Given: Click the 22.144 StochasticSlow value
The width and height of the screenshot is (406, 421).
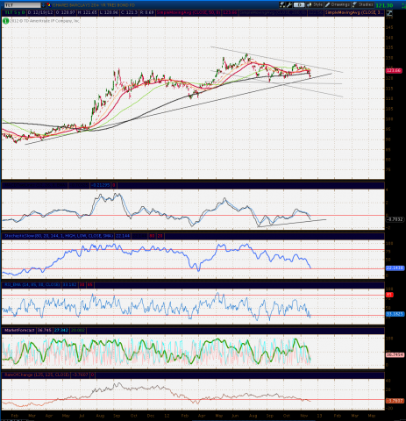Looking at the screenshot, I should tap(123, 236).
